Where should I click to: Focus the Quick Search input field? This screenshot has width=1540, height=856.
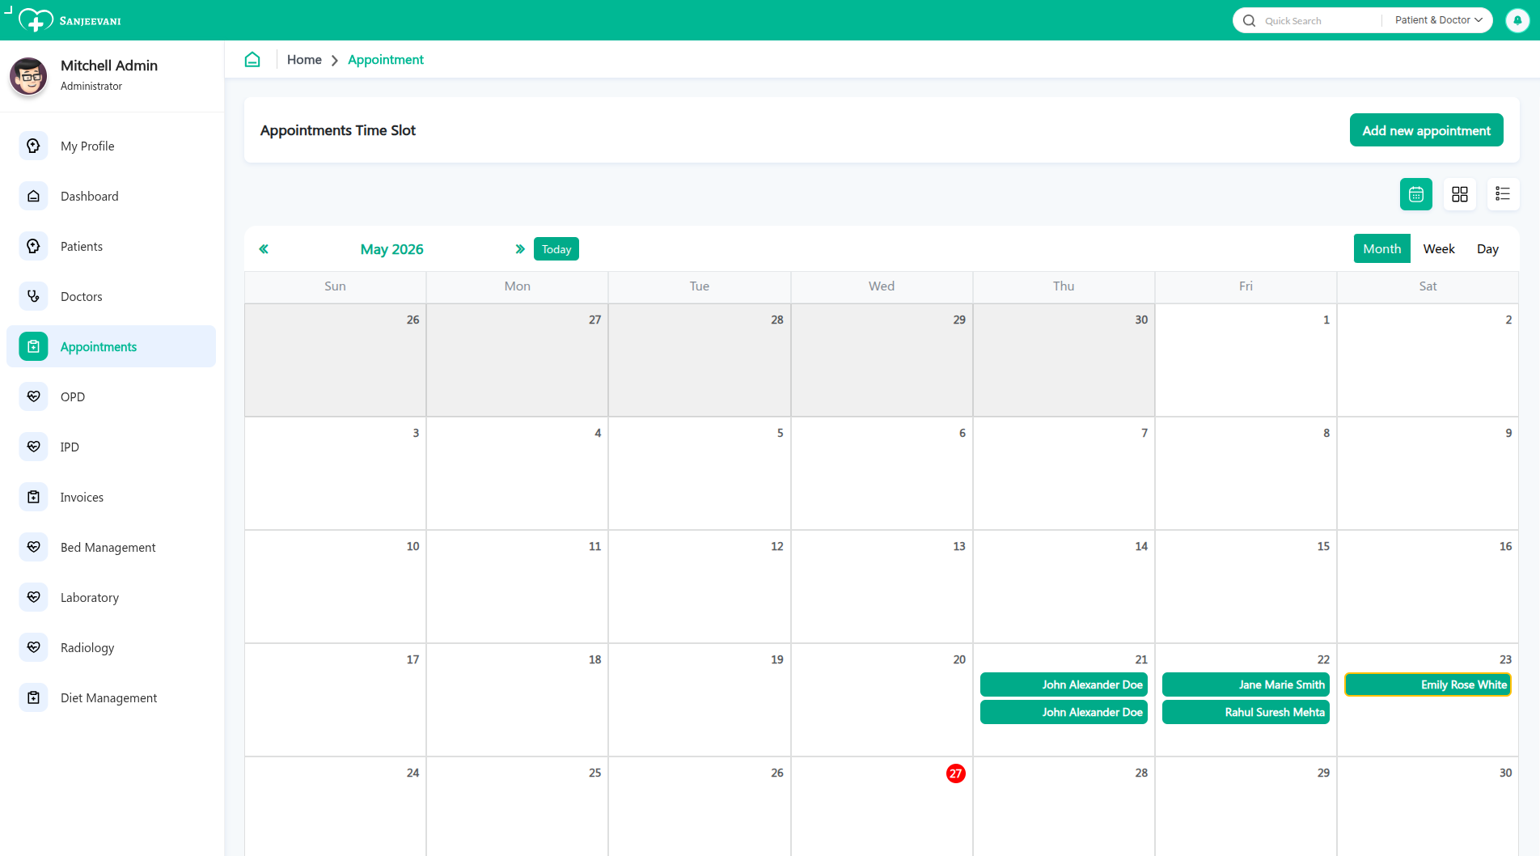click(x=1320, y=21)
